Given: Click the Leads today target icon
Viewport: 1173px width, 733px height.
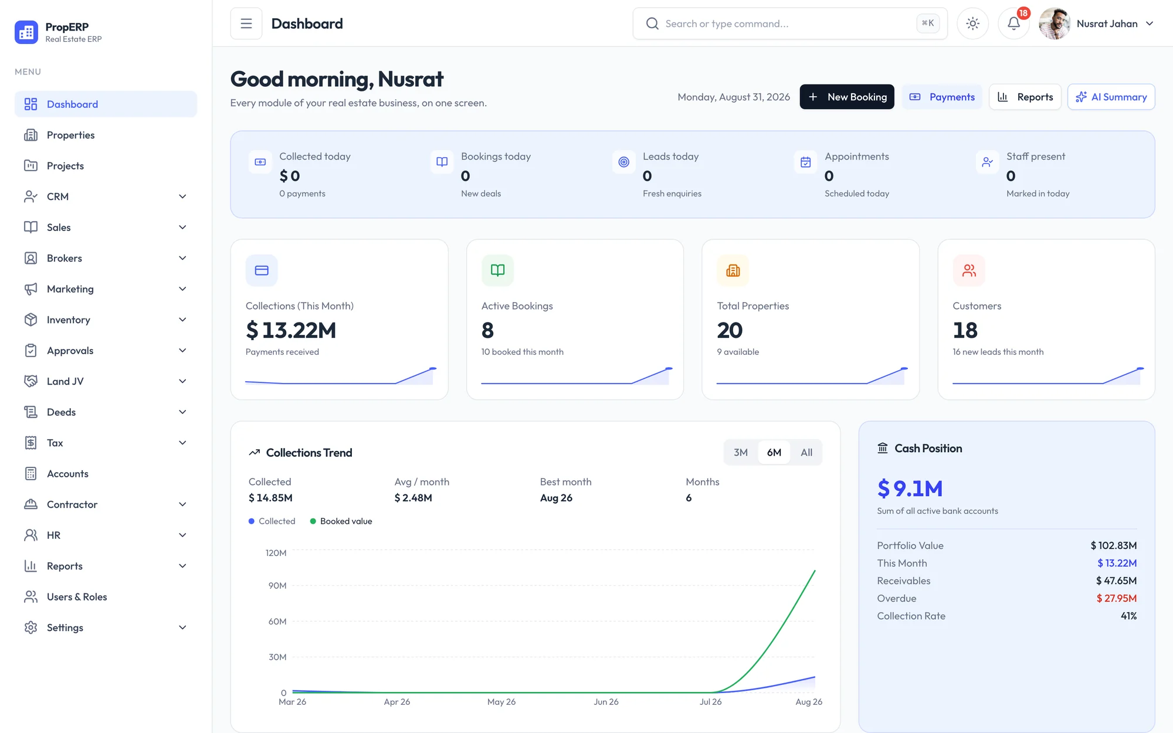Looking at the screenshot, I should coord(624,162).
